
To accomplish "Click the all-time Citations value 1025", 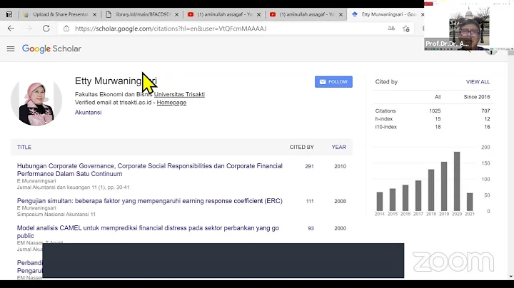I will coord(435,111).
